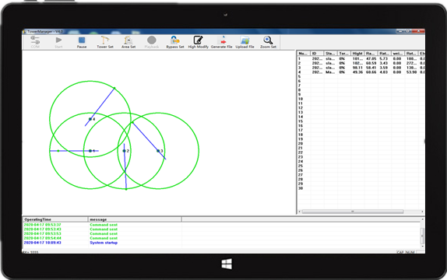Click the ID column header
The height and width of the screenshot is (280, 447).
(x=317, y=53)
